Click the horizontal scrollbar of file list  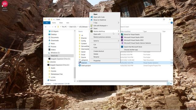tap(123, 81)
